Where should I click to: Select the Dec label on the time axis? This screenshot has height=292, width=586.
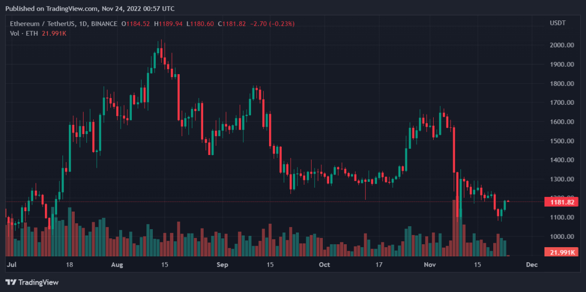click(x=532, y=265)
